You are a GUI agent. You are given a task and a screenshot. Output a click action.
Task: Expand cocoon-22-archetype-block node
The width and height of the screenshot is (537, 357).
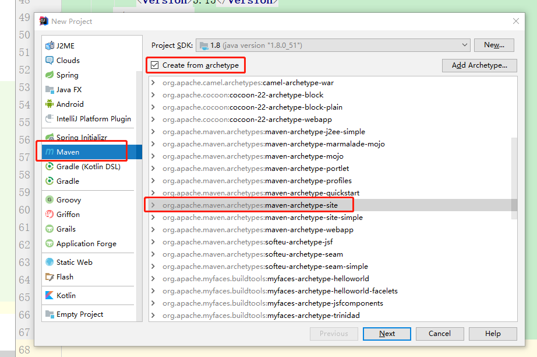point(153,95)
